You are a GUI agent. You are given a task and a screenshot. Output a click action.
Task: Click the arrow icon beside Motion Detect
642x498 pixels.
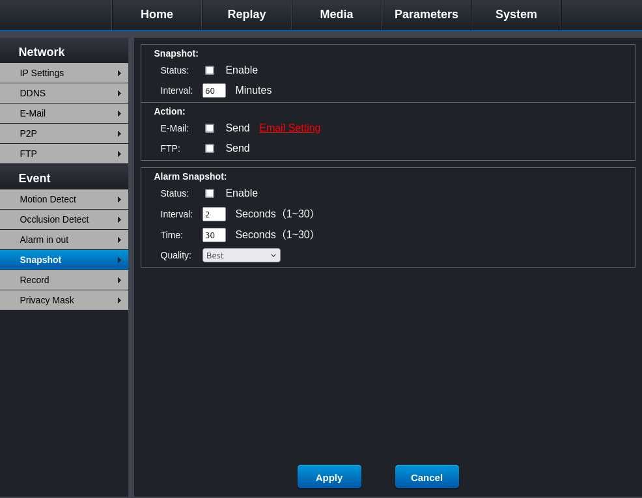click(119, 200)
